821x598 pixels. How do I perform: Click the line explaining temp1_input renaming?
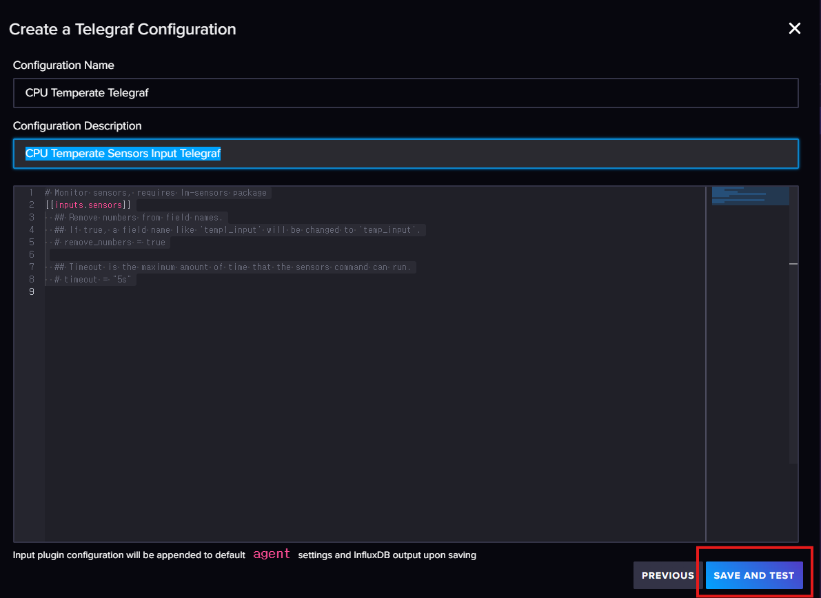click(x=237, y=229)
